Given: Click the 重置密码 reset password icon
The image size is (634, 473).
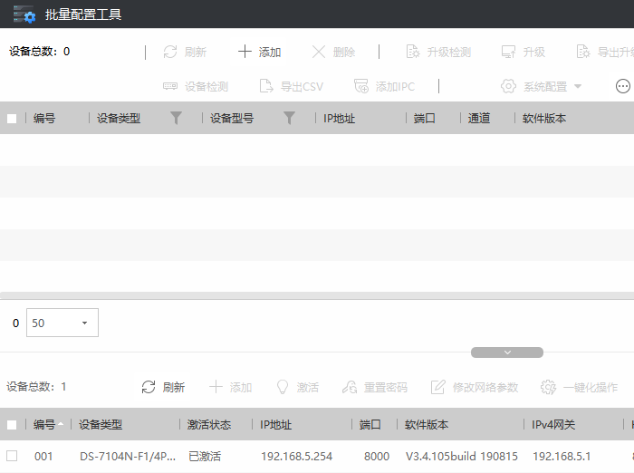Looking at the screenshot, I should [x=350, y=387].
